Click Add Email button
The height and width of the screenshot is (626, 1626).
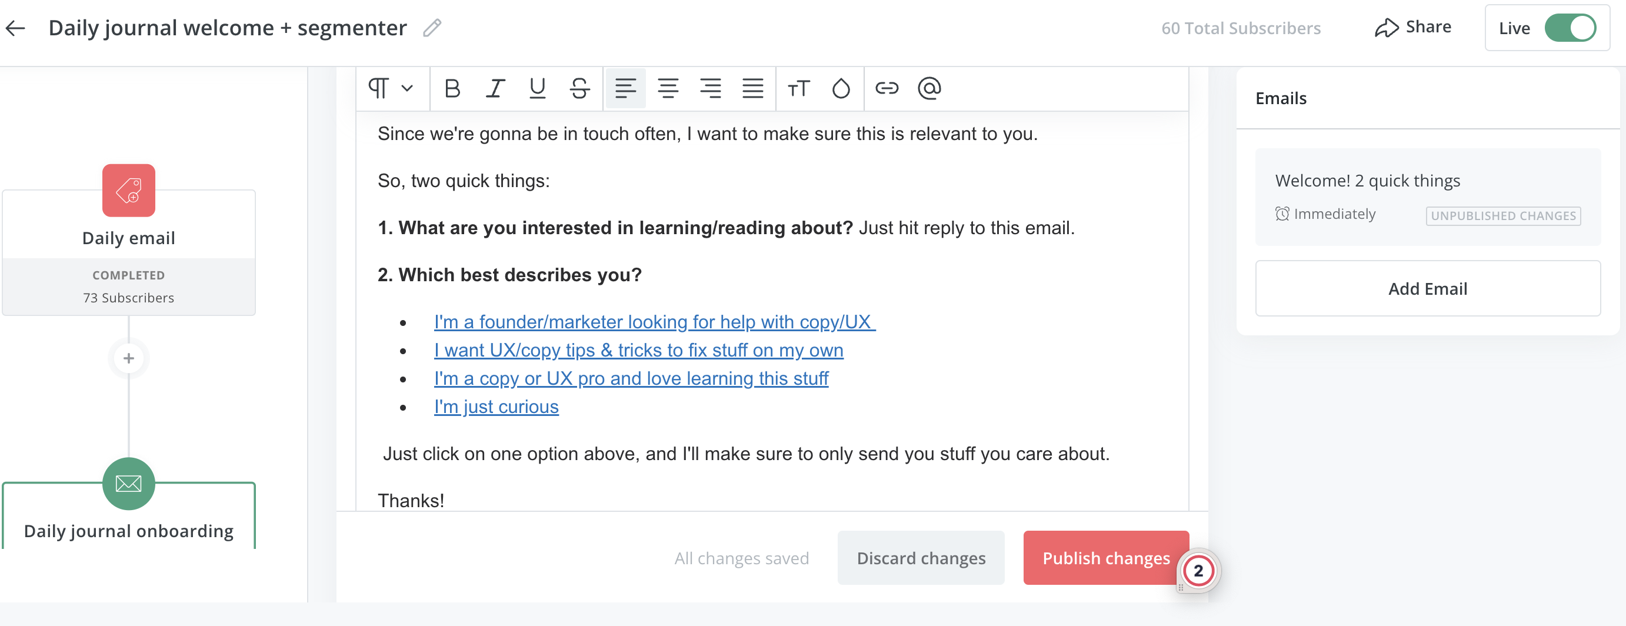1428,288
